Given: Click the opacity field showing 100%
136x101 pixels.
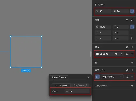Looking at the screenshot, I should 103,27.
